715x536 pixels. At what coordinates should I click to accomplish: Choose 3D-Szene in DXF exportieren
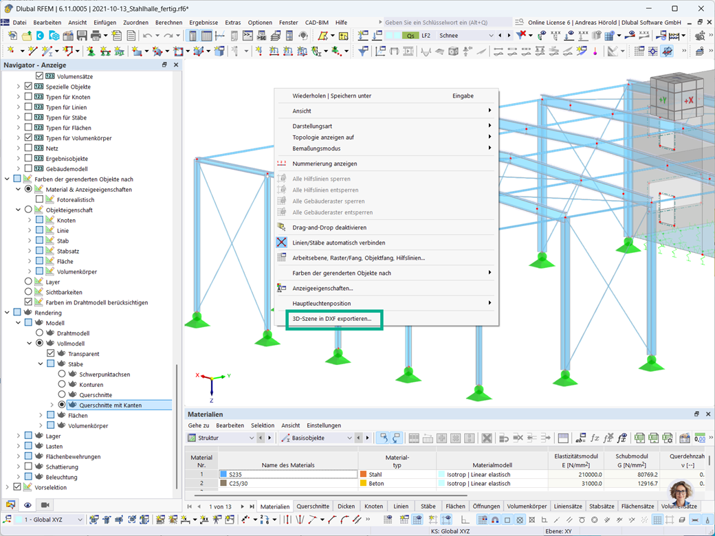[332, 319]
